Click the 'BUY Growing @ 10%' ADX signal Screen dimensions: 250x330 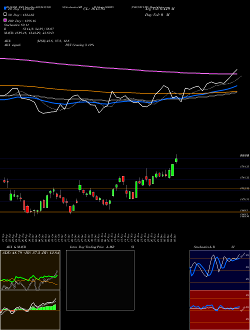(x=79, y=45)
